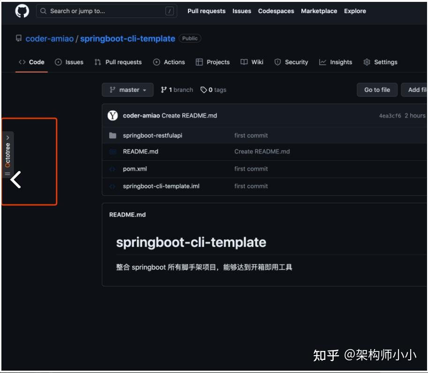428x373 pixels.
Task: Expand the Add file dropdown
Action: tap(417, 90)
